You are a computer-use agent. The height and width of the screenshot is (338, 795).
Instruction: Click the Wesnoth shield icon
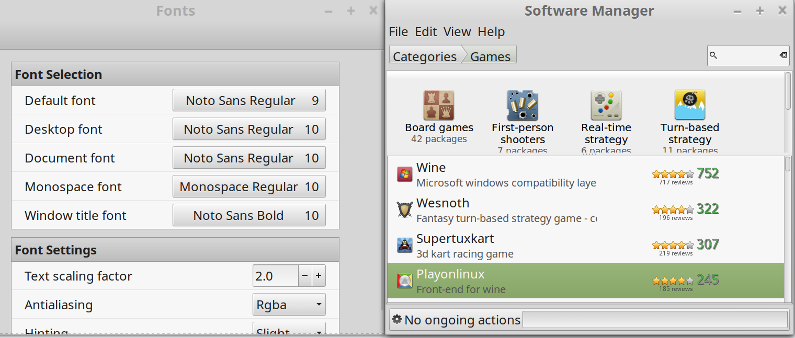pyautogui.click(x=405, y=210)
